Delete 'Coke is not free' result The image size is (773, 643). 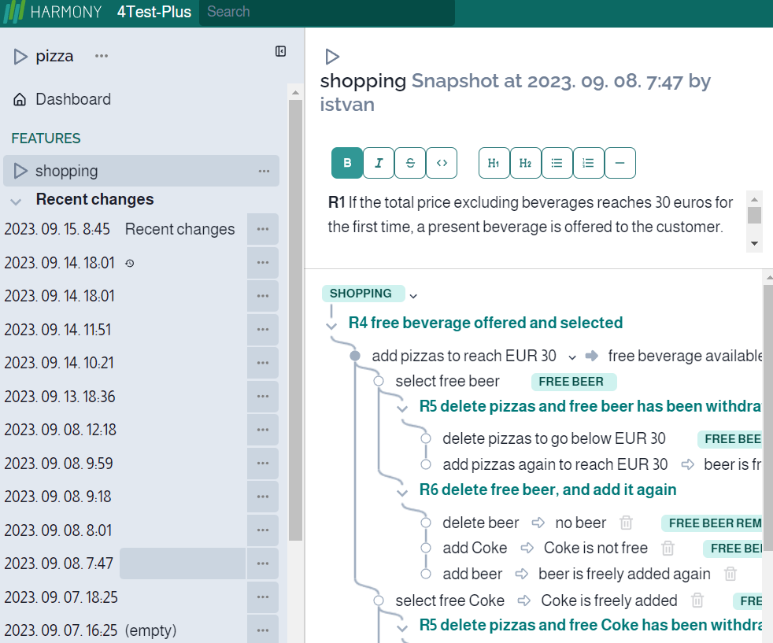(x=668, y=548)
